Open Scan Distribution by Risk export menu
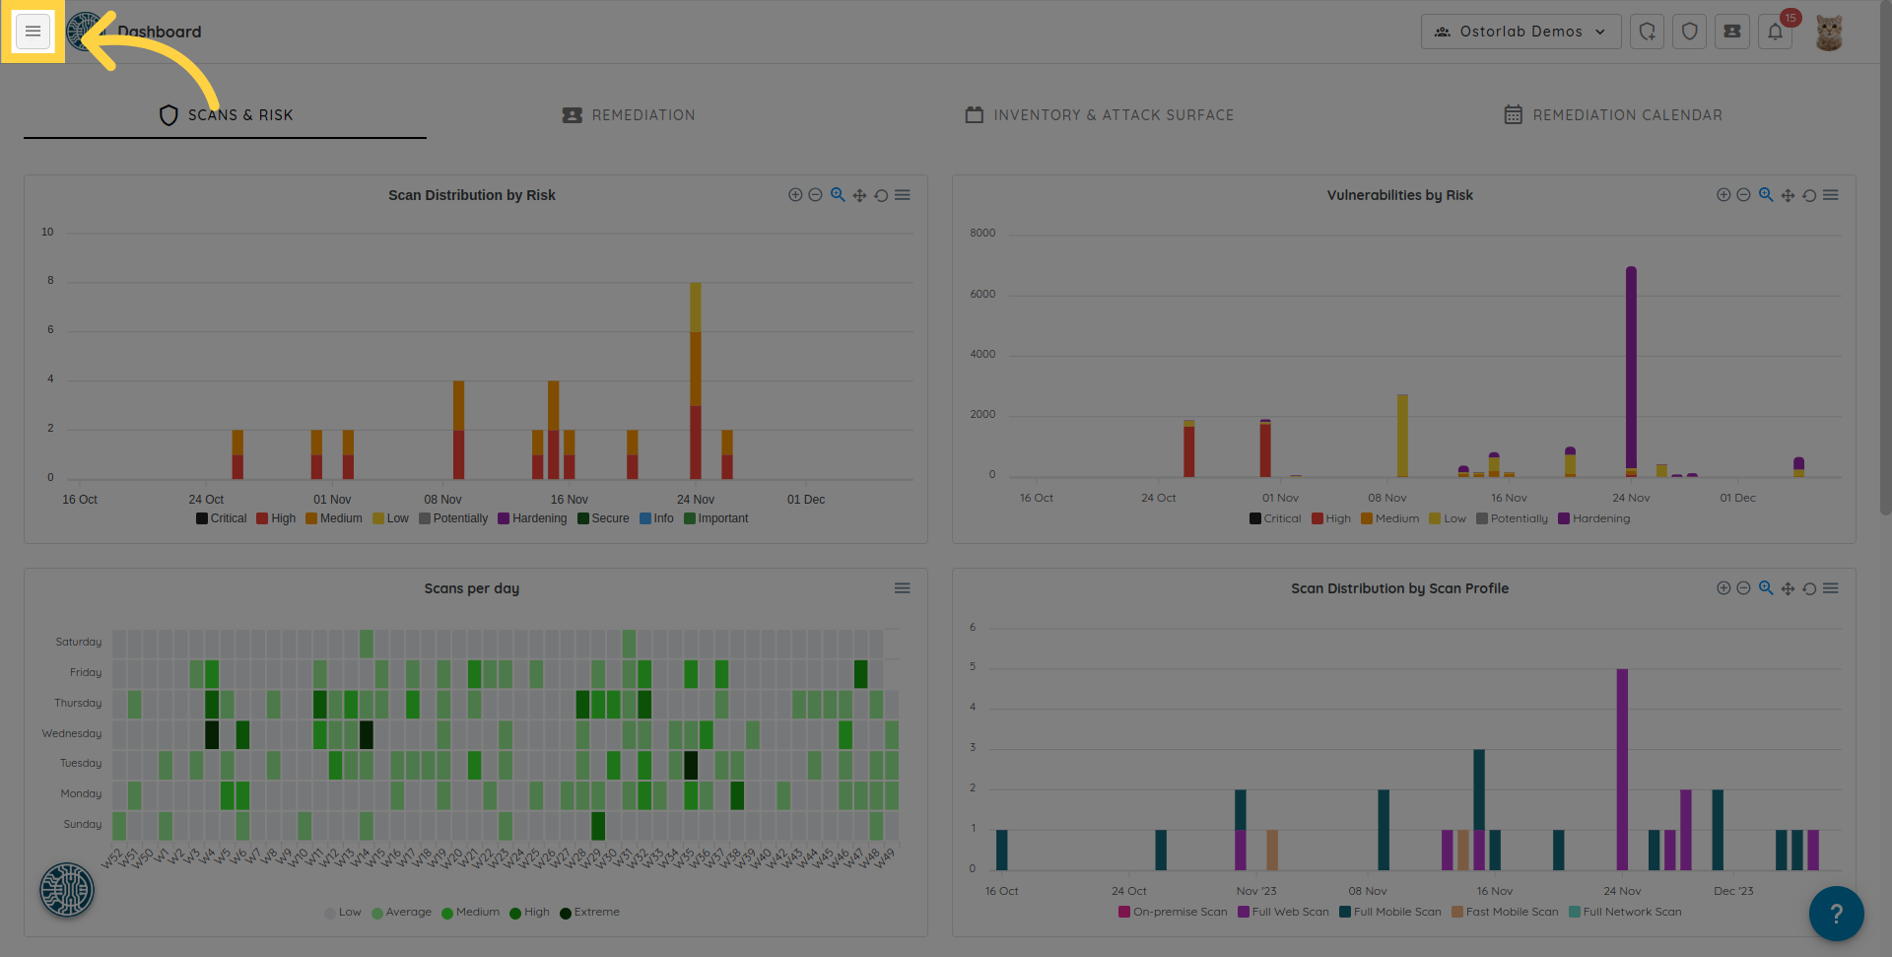The width and height of the screenshot is (1892, 957). pyautogui.click(x=903, y=195)
